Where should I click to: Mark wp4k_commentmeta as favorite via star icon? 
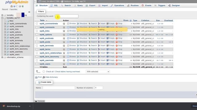click(64, 24)
